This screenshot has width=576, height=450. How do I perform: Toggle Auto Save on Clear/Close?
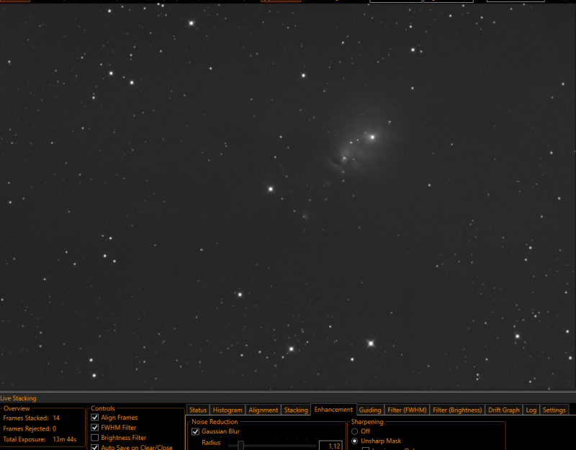pyautogui.click(x=95, y=447)
